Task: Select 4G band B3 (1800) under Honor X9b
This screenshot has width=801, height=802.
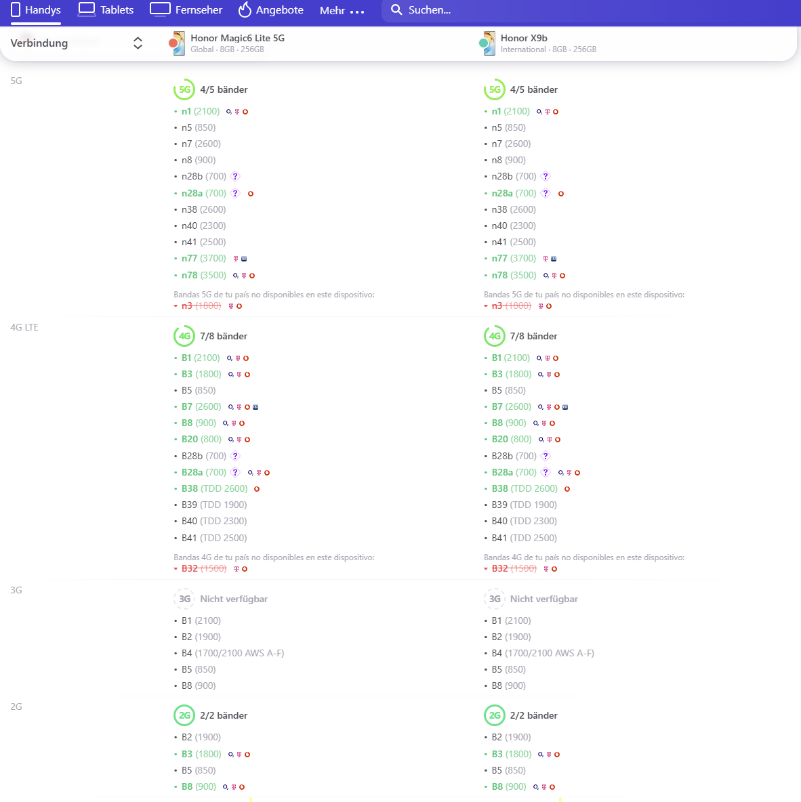Action: 512,375
